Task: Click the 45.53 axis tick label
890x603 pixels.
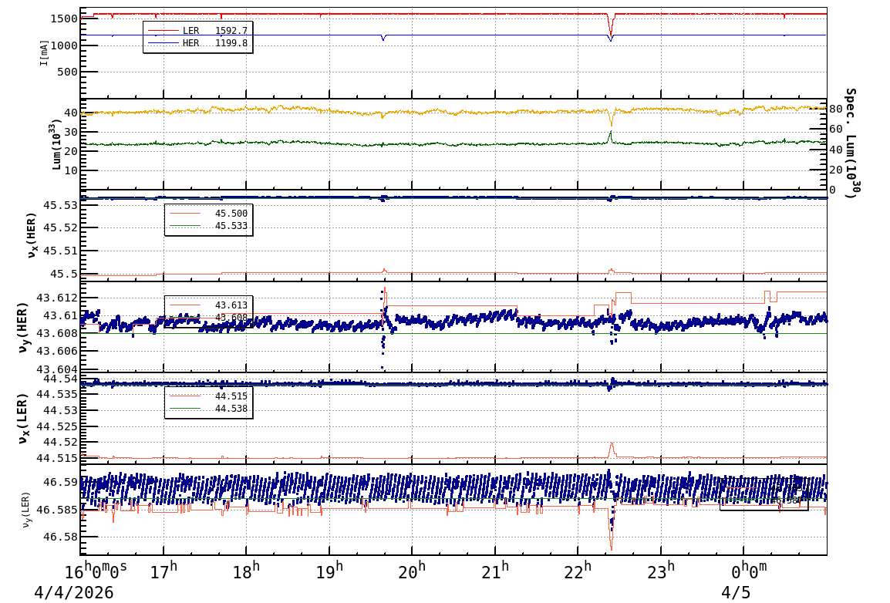Action: point(61,205)
